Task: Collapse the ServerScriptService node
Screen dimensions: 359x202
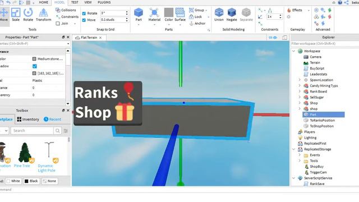Action: click(x=294, y=178)
